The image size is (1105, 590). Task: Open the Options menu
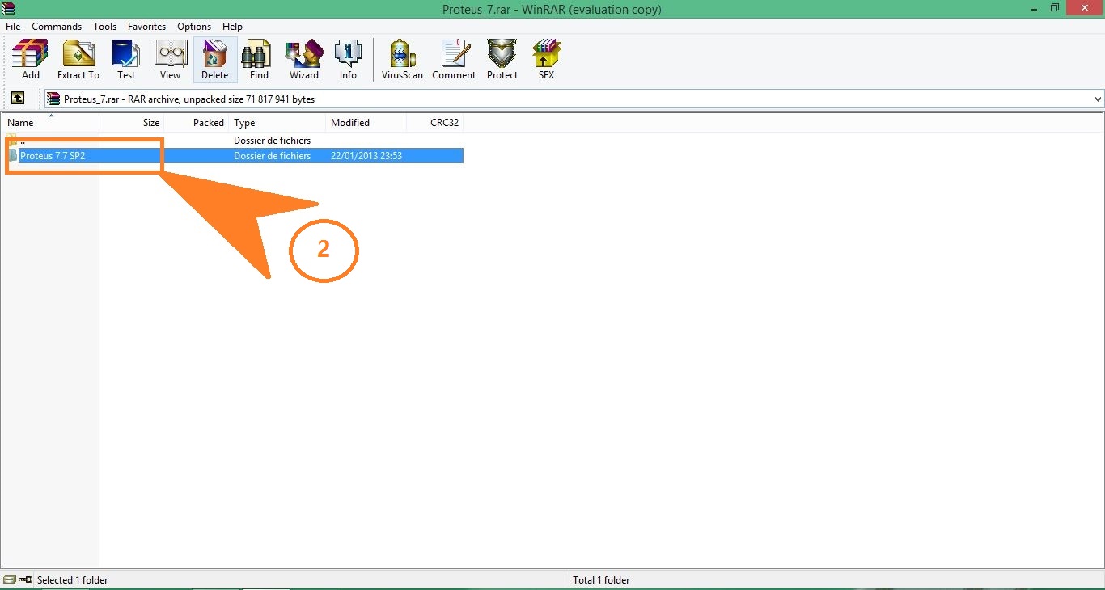pyautogui.click(x=193, y=26)
